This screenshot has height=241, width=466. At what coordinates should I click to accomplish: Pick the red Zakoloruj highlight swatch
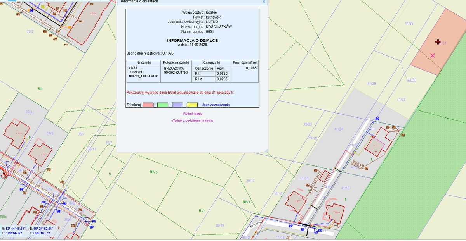(x=148, y=105)
